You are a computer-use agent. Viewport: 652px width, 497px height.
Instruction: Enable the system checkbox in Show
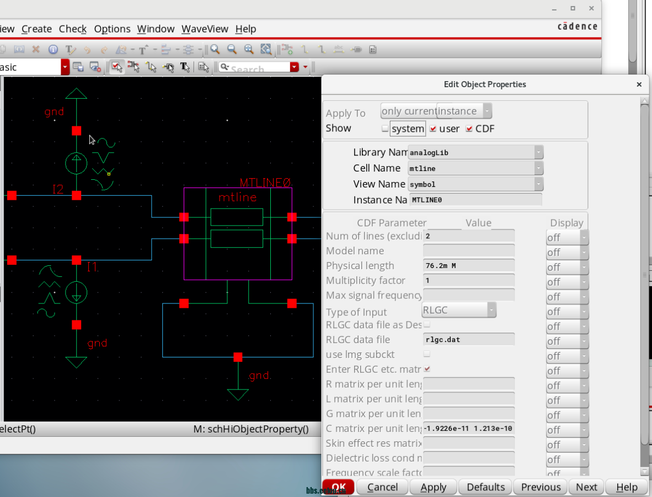point(385,129)
